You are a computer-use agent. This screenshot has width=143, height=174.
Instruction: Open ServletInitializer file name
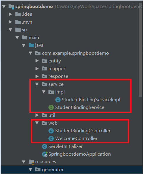point(66,146)
